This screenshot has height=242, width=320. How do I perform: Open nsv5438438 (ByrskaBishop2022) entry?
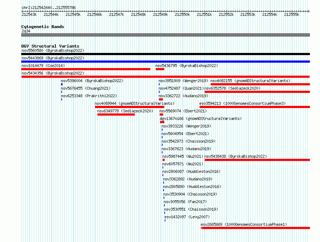coord(236,156)
